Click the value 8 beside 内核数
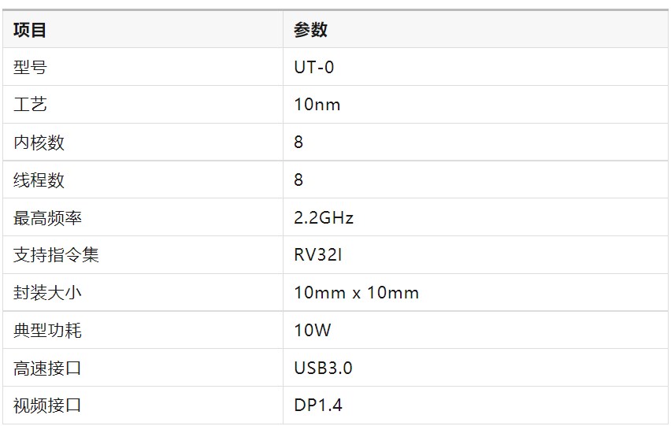 [298, 143]
